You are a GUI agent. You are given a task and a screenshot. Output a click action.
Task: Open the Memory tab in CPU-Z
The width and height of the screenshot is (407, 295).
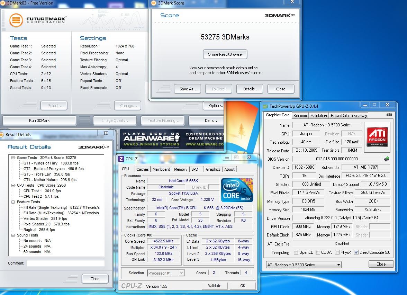tap(181, 169)
